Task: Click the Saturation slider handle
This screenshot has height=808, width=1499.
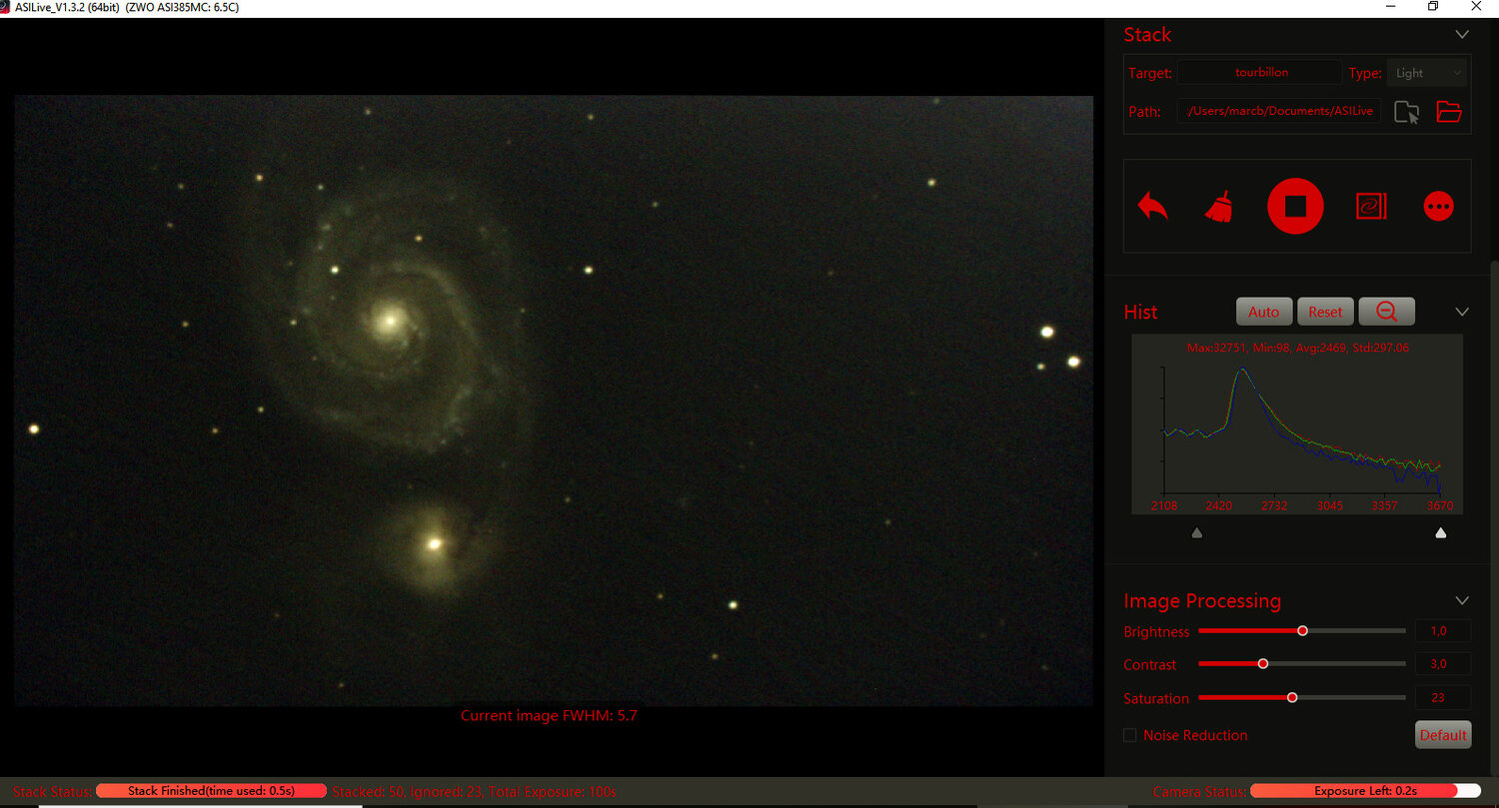Action: click(x=1292, y=697)
